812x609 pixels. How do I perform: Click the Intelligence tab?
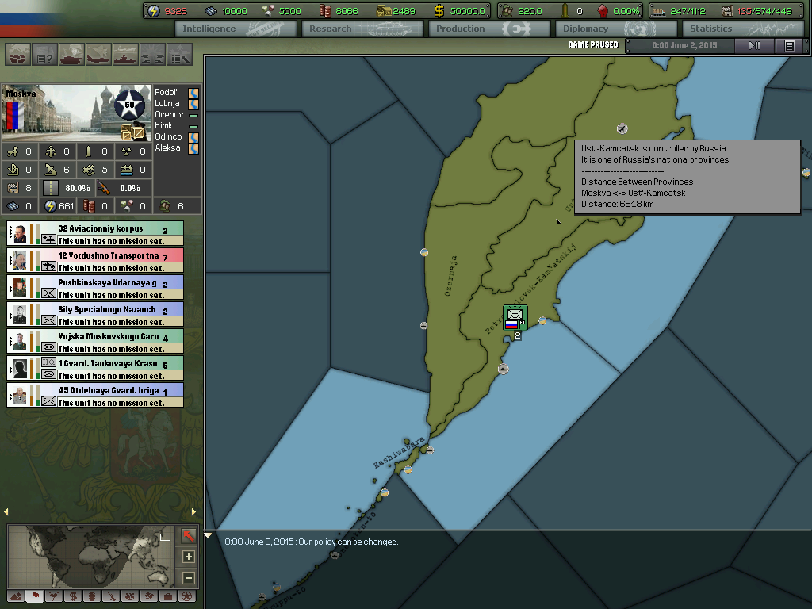235,28
